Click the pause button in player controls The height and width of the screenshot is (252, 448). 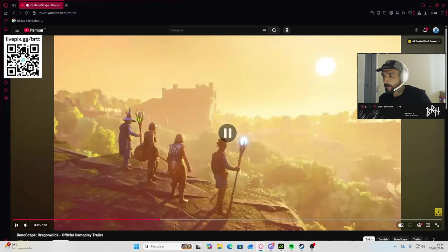click(16, 225)
